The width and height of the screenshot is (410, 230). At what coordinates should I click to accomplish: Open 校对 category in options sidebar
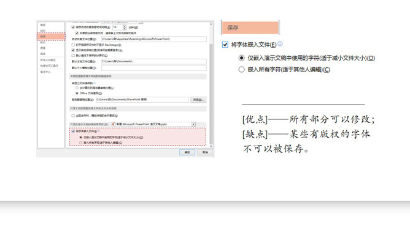(x=43, y=31)
